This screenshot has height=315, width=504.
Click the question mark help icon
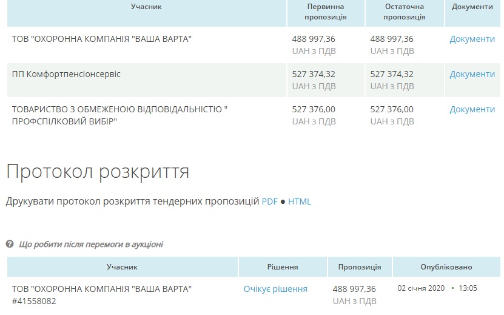click(10, 244)
